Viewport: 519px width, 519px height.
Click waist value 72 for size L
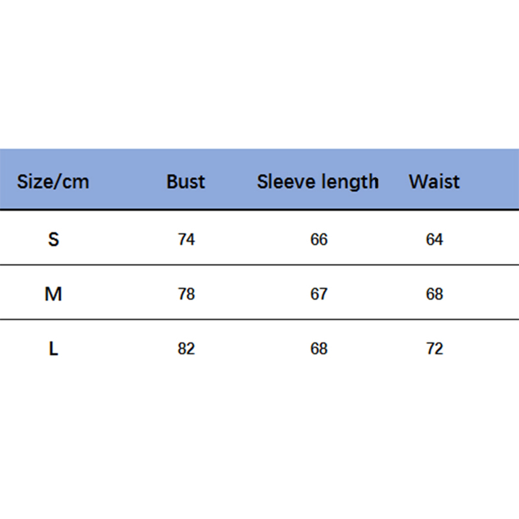tap(434, 349)
